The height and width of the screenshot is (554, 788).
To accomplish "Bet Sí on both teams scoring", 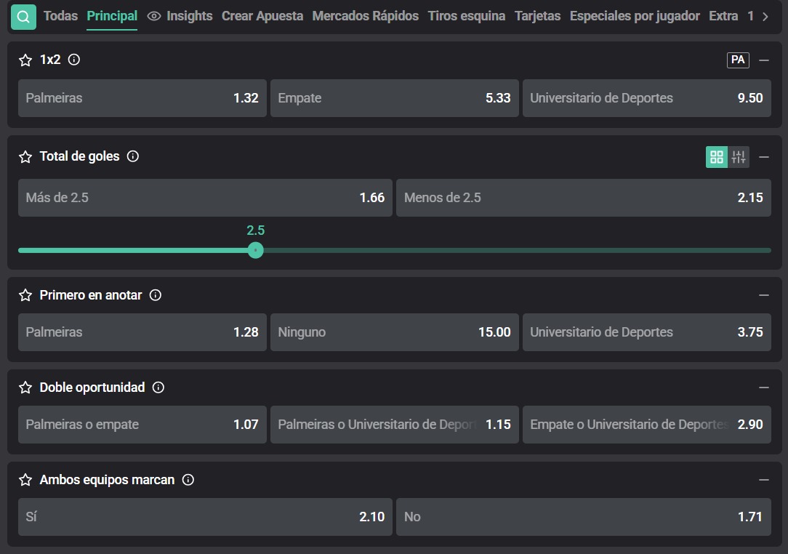I will (x=205, y=517).
